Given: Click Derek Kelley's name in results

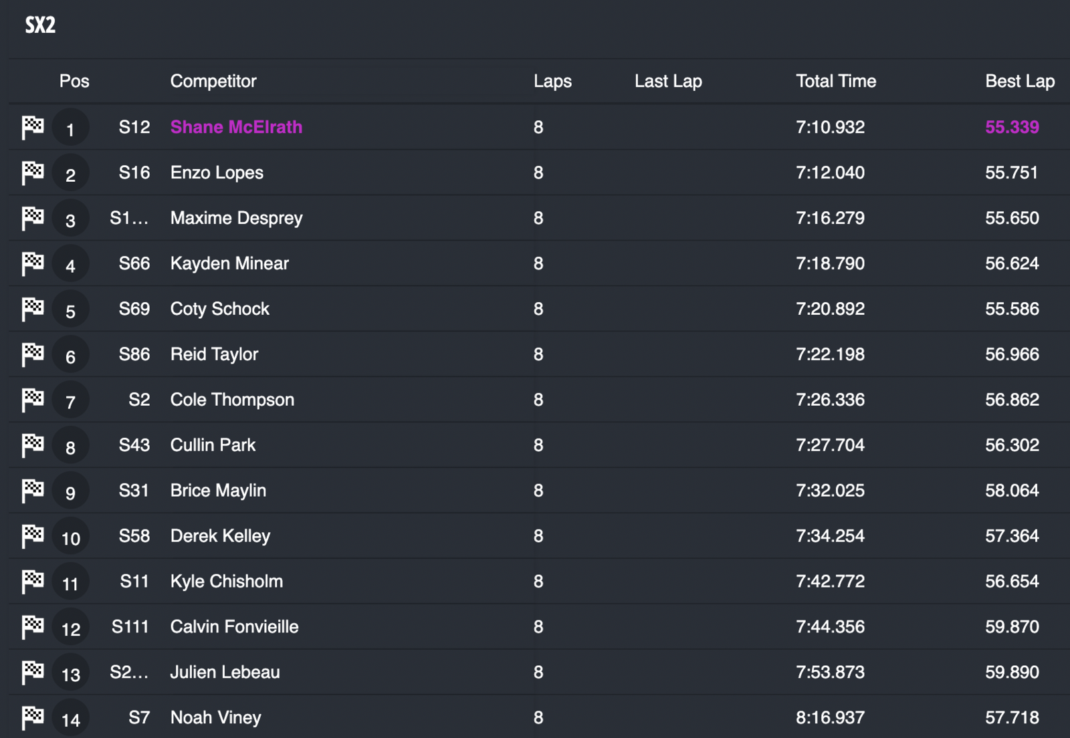Looking at the screenshot, I should tap(220, 536).
